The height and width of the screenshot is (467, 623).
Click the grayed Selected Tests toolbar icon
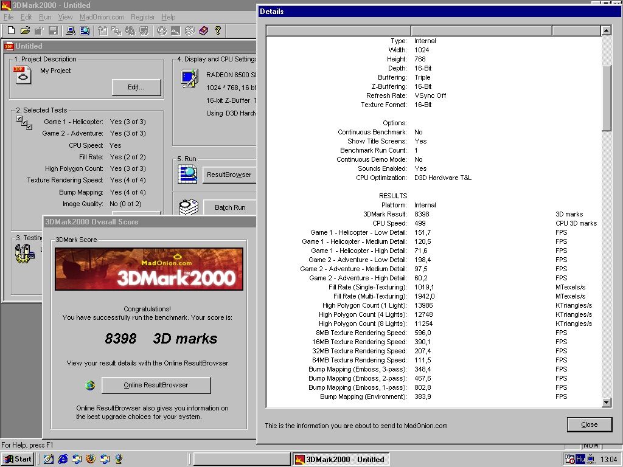tap(116, 30)
